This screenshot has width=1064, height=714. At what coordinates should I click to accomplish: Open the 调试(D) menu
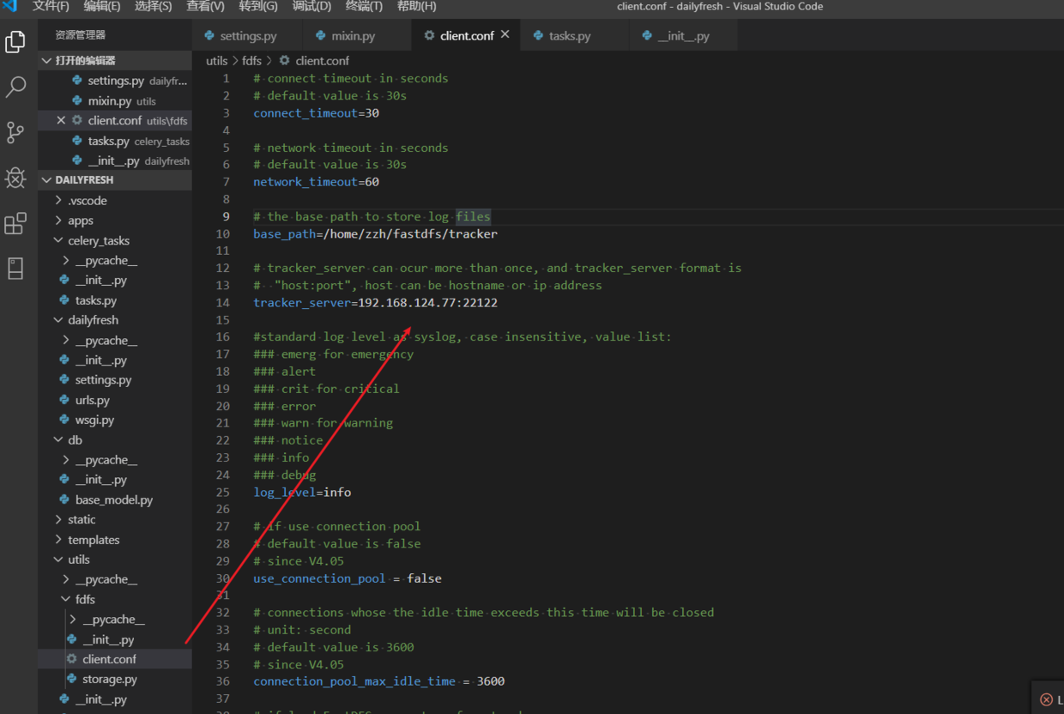(x=311, y=6)
